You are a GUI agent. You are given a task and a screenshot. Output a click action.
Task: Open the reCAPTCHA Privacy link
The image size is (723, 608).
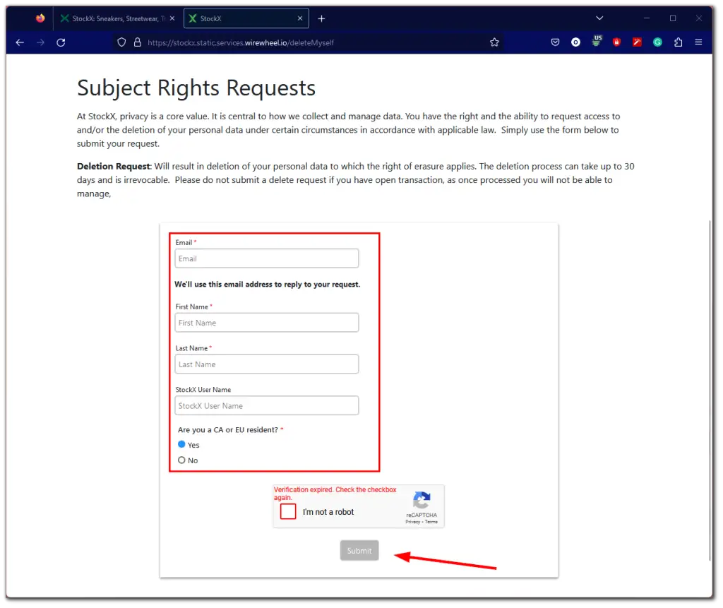tap(413, 521)
